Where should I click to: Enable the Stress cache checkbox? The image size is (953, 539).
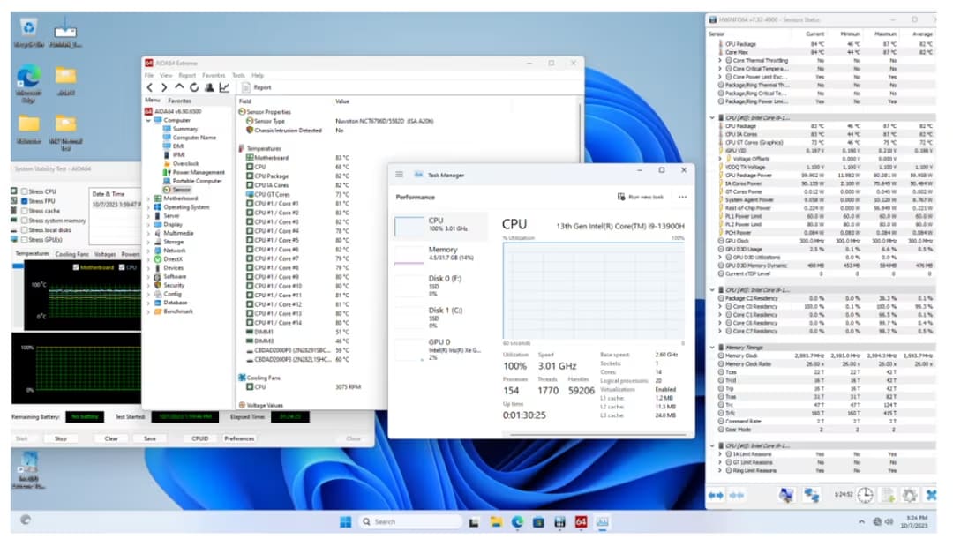[x=25, y=211]
